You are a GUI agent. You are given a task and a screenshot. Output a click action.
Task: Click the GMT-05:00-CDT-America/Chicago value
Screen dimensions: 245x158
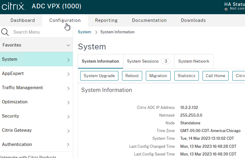point(210,131)
